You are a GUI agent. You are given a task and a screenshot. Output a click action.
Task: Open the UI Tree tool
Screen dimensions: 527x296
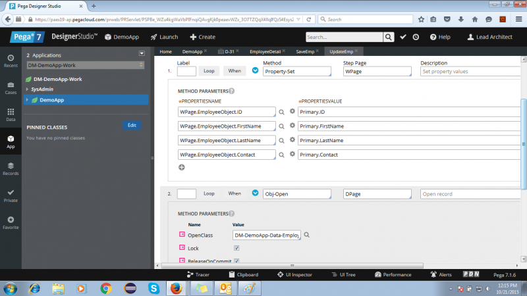tap(343, 274)
